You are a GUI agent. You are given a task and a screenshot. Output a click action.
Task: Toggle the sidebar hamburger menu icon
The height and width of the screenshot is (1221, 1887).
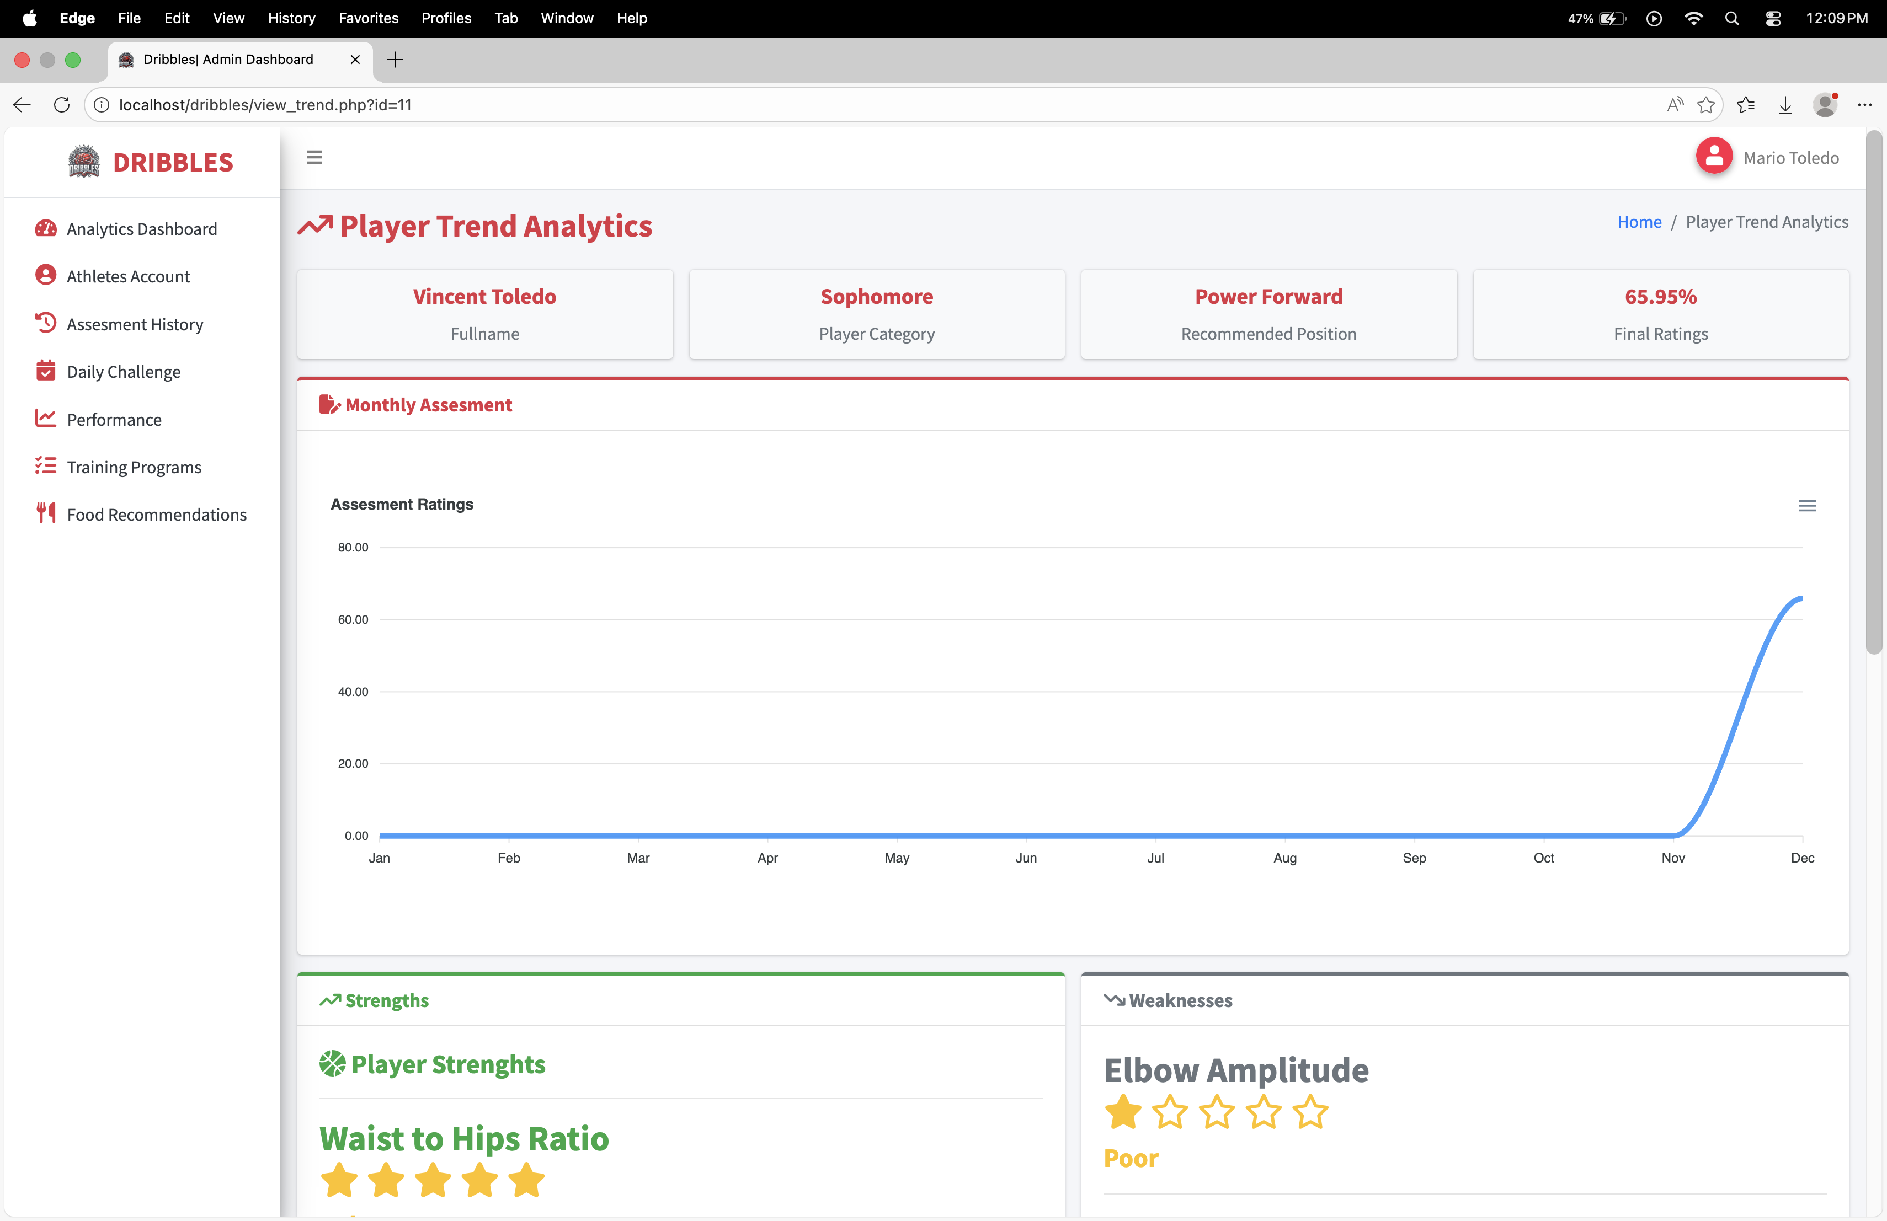pos(314,158)
